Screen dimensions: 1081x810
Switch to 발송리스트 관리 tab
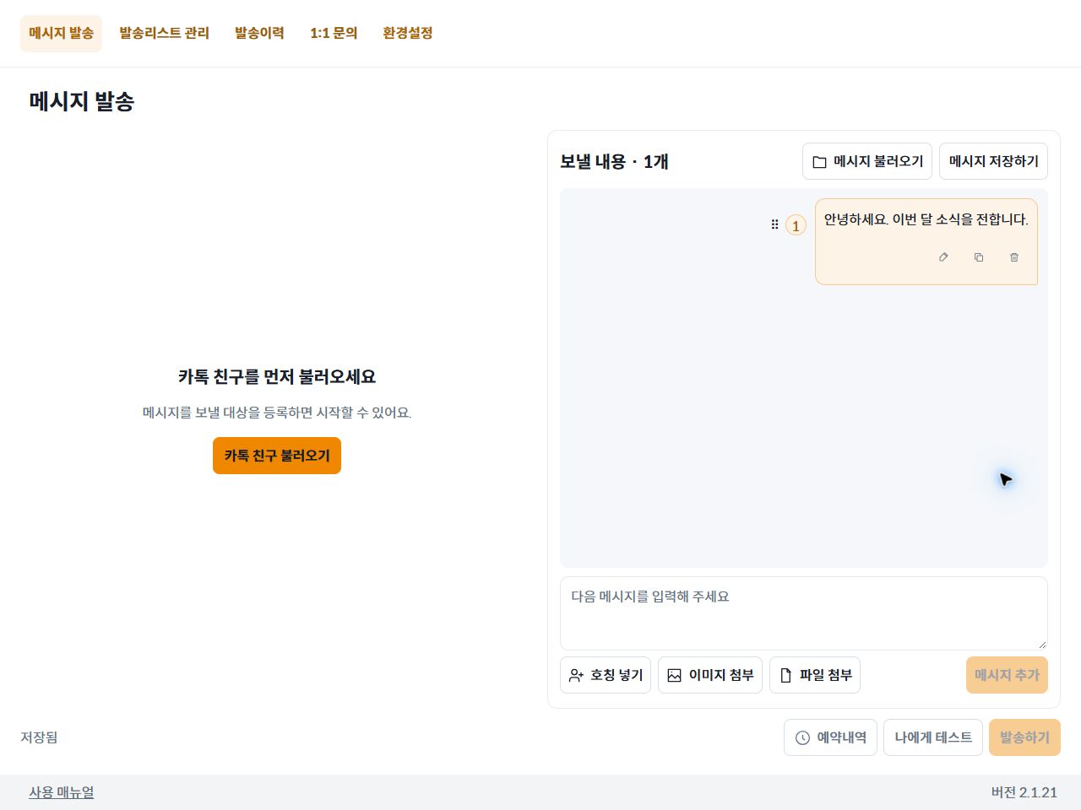coord(164,34)
